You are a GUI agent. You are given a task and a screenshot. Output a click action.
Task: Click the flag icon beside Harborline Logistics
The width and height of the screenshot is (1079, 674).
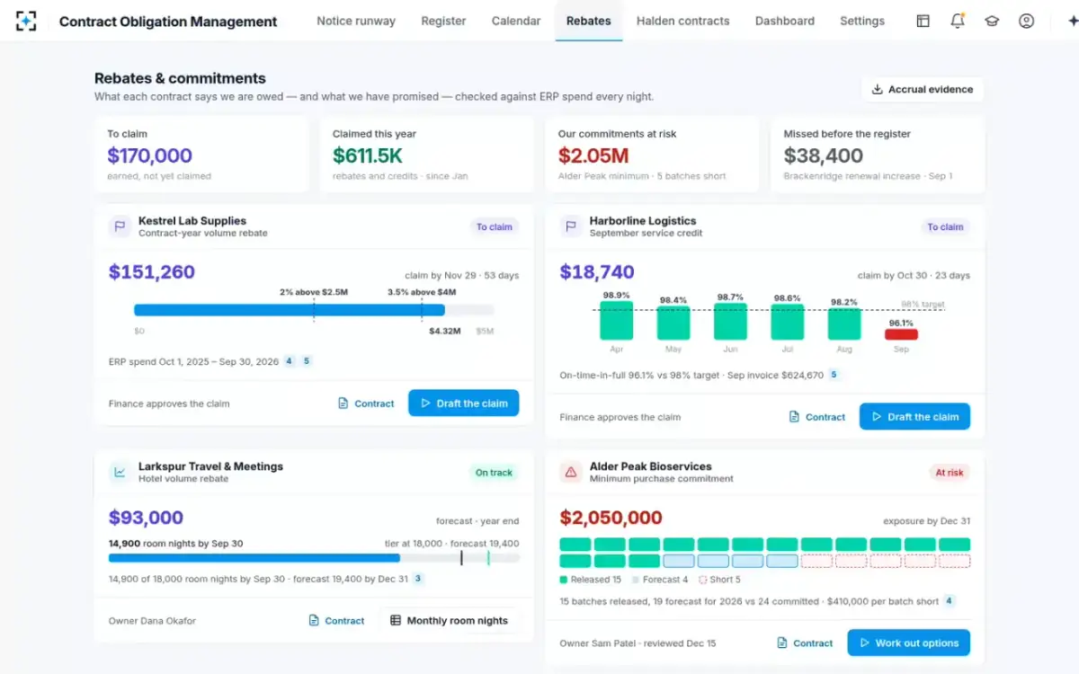(571, 226)
